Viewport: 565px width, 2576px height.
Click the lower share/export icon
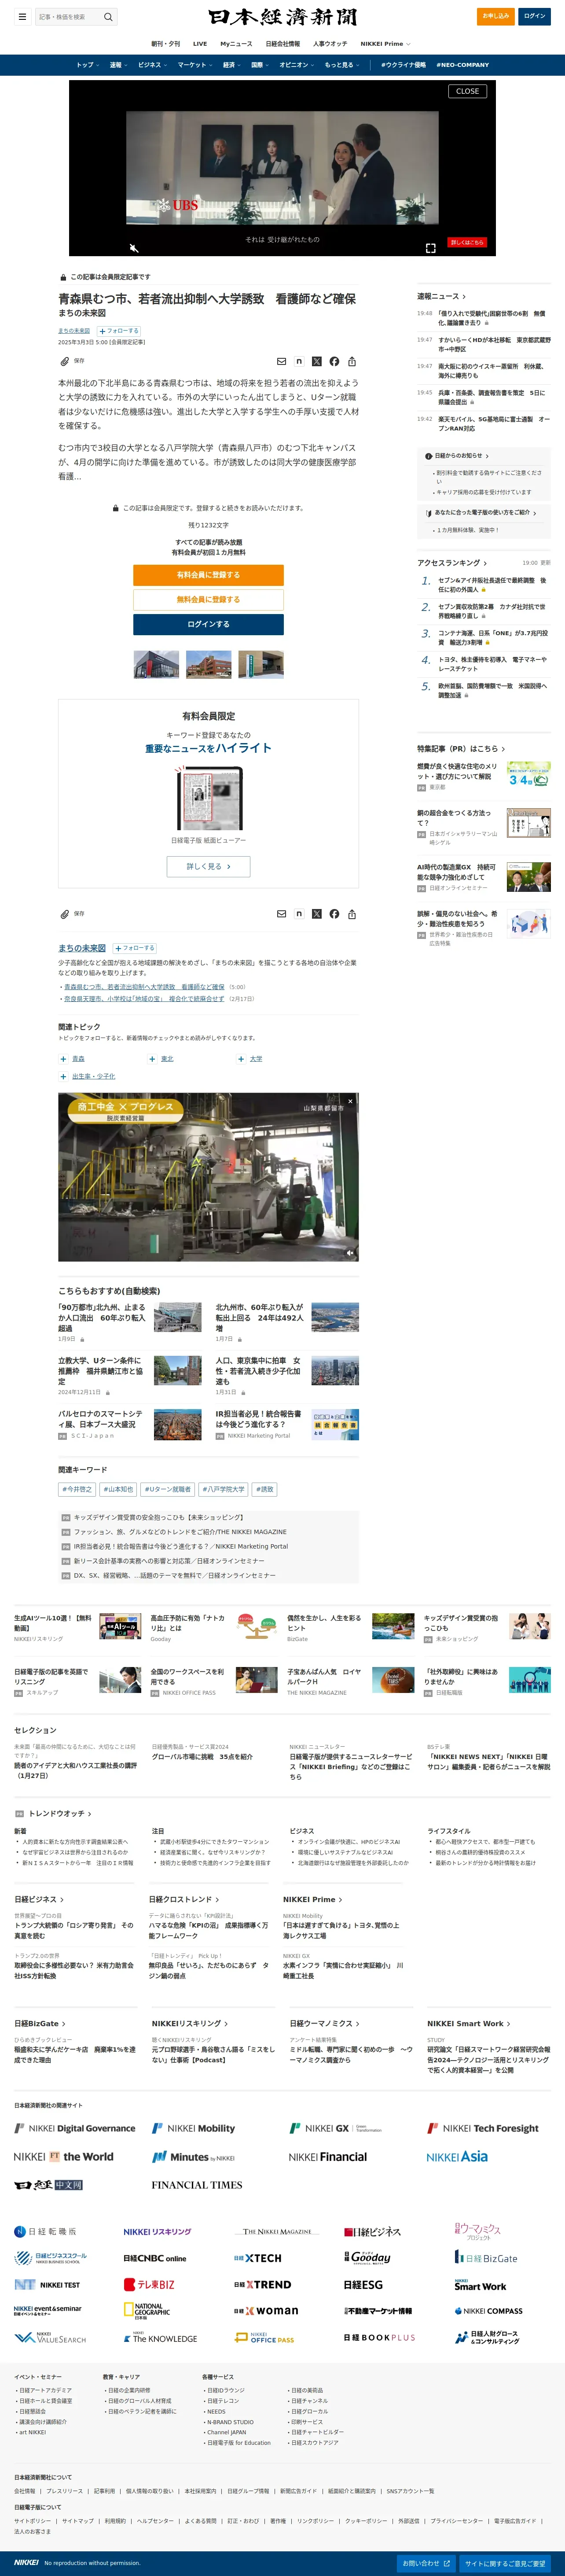tap(351, 914)
